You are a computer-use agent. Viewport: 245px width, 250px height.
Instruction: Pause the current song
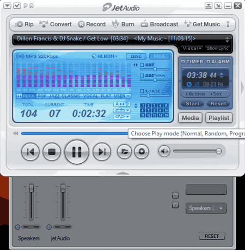tap(77, 152)
